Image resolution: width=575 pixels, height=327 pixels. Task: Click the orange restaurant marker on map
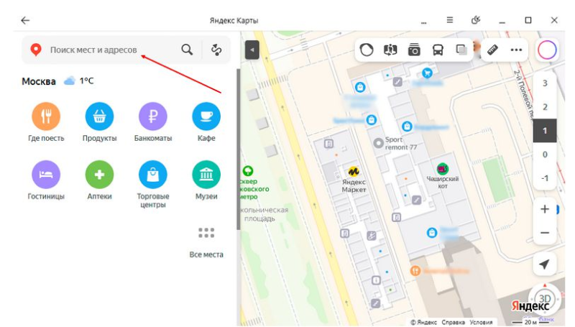click(415, 271)
